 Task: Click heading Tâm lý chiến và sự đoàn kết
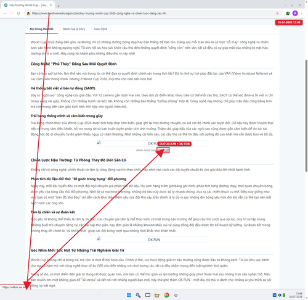coord(52,212)
